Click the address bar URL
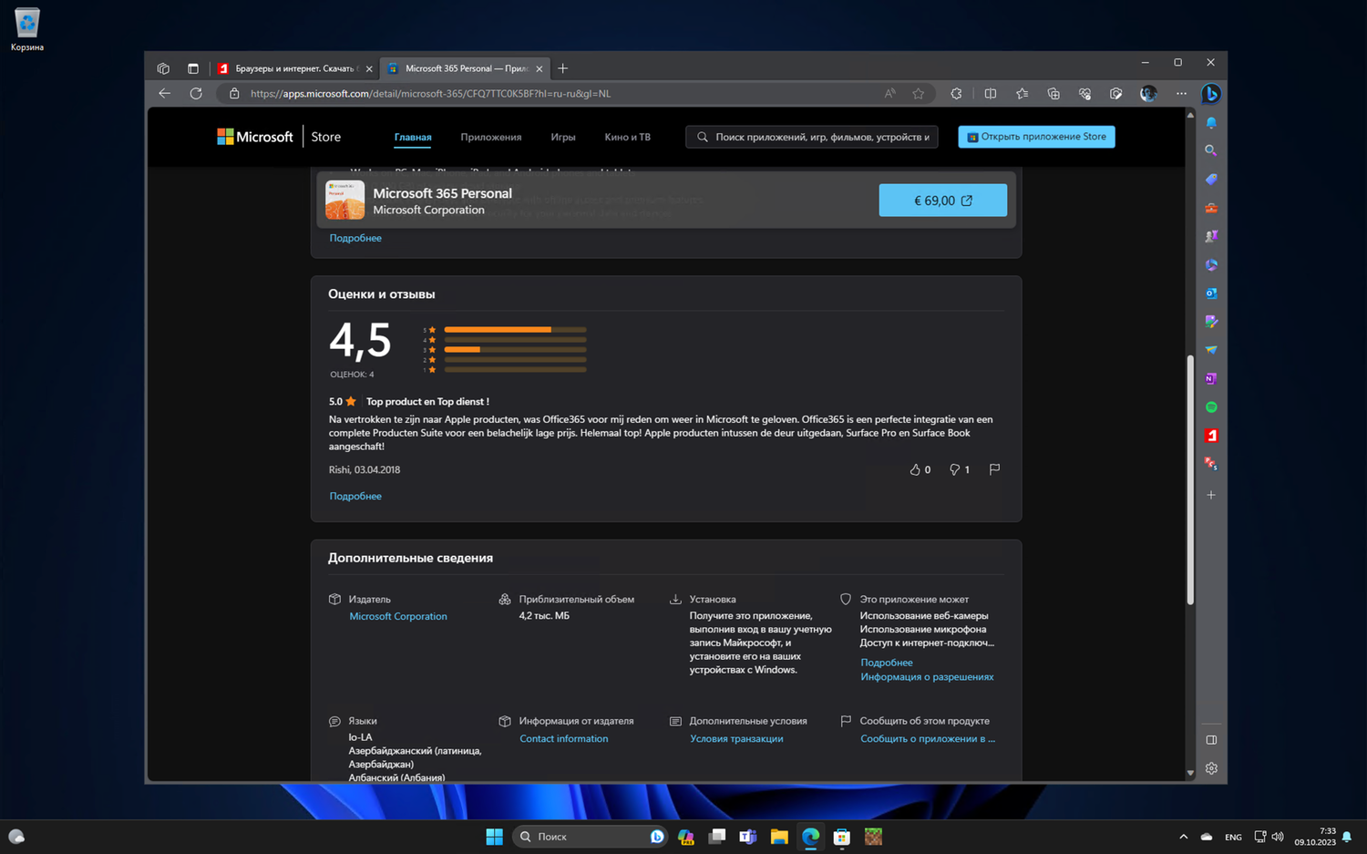This screenshot has width=1367, height=854. click(430, 93)
